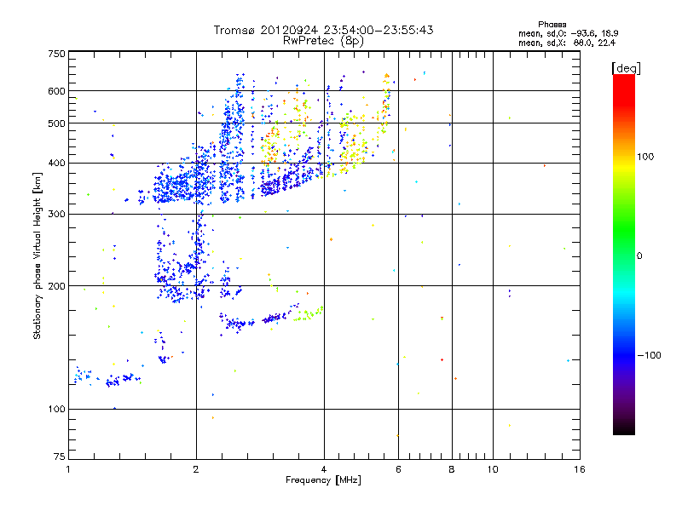Image resolution: width=682 pixels, height=511 pixels.
Task: Click the y-axis tick label "75"
Action: 60,456
